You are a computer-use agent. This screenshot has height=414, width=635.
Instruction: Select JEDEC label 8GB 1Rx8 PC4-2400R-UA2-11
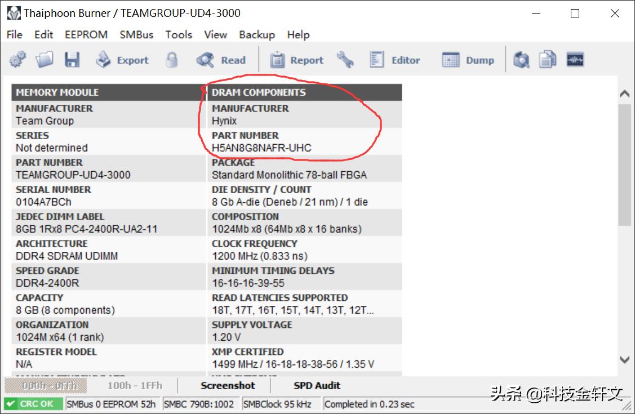point(86,229)
